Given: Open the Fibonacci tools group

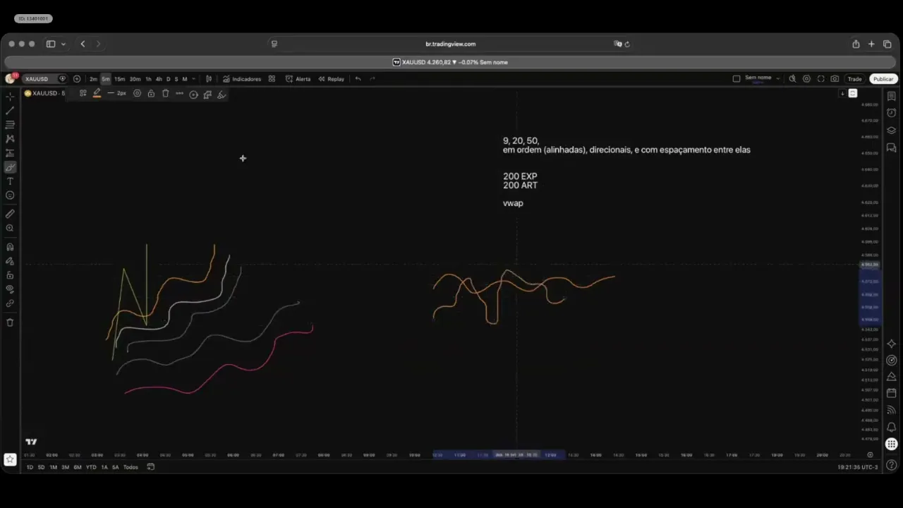Looking at the screenshot, I should pyautogui.click(x=10, y=125).
